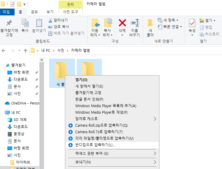The image size is (222, 169).
Task: Click the Up one level arrow
Action: click(25, 51)
